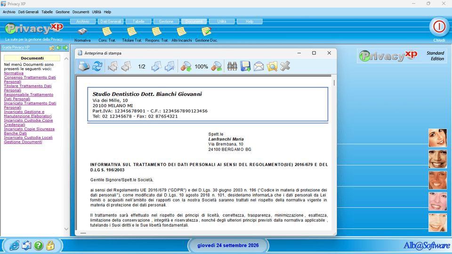Open Responsabile Trattamento Dati Personali link
The width and height of the screenshot is (452, 254).
[x=29, y=97]
